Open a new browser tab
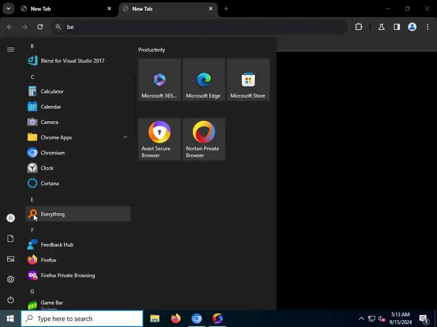 click(226, 9)
